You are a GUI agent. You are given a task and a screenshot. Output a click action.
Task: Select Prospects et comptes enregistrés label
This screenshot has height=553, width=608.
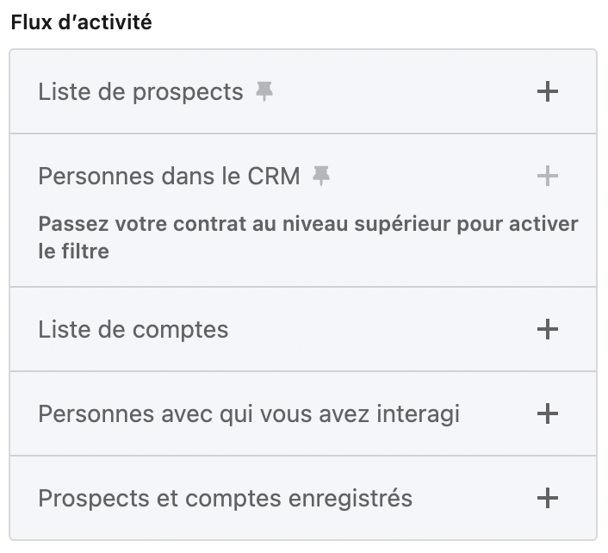point(225,499)
